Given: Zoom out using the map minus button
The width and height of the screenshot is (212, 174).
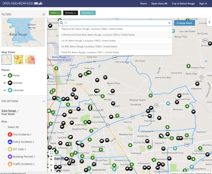Looking at the screenshot, I should pos(51,165).
